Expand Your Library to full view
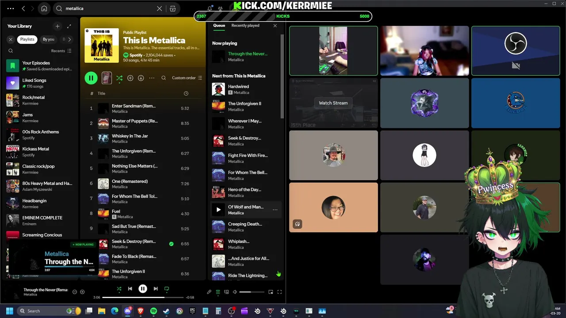The height and width of the screenshot is (318, 566). 69,26
